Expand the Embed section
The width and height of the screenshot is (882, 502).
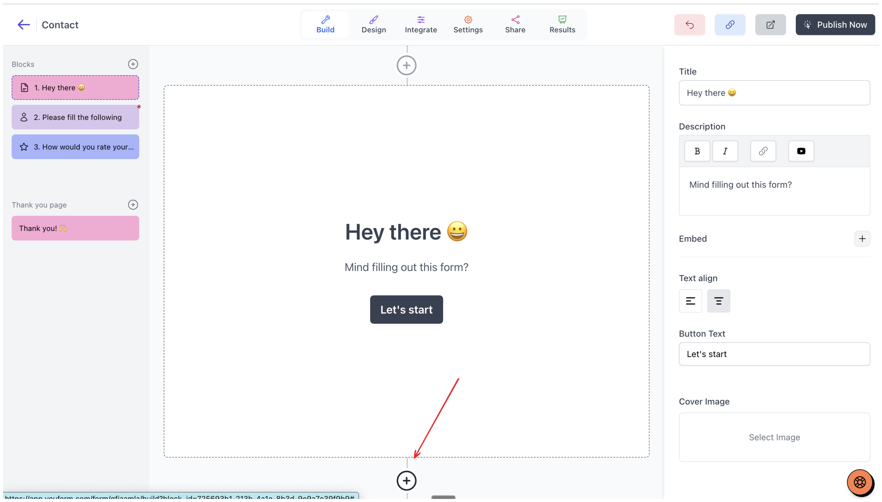[x=862, y=239]
